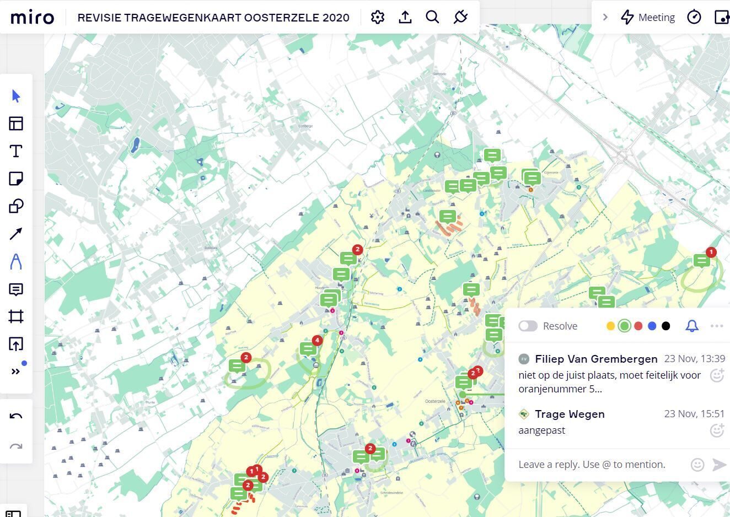The image size is (730, 517).
Task: Select the Pen drawing tool
Action: [x=16, y=261]
